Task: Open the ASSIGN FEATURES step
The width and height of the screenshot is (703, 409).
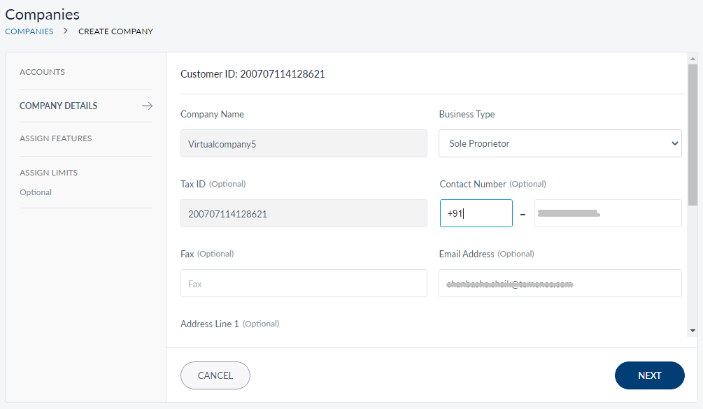Action: [x=56, y=138]
